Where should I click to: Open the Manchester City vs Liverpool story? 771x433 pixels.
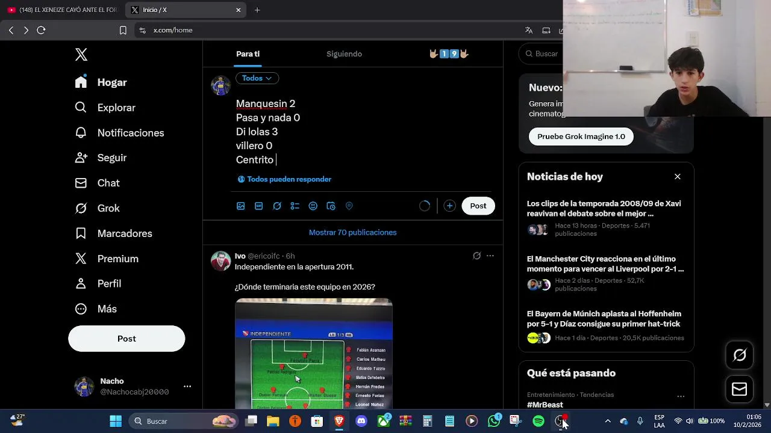pyautogui.click(x=606, y=272)
